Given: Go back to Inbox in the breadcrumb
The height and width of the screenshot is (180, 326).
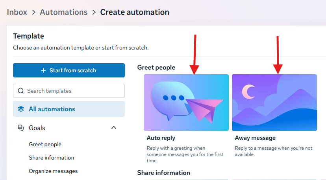Looking at the screenshot, I should tap(17, 12).
